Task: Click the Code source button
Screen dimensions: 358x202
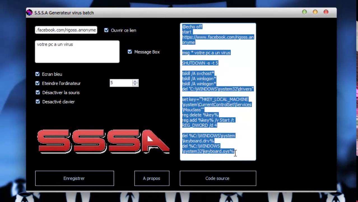Action: coord(218,178)
